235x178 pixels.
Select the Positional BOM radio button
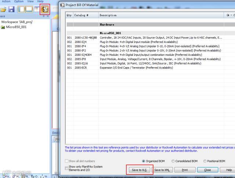[x=205, y=161]
